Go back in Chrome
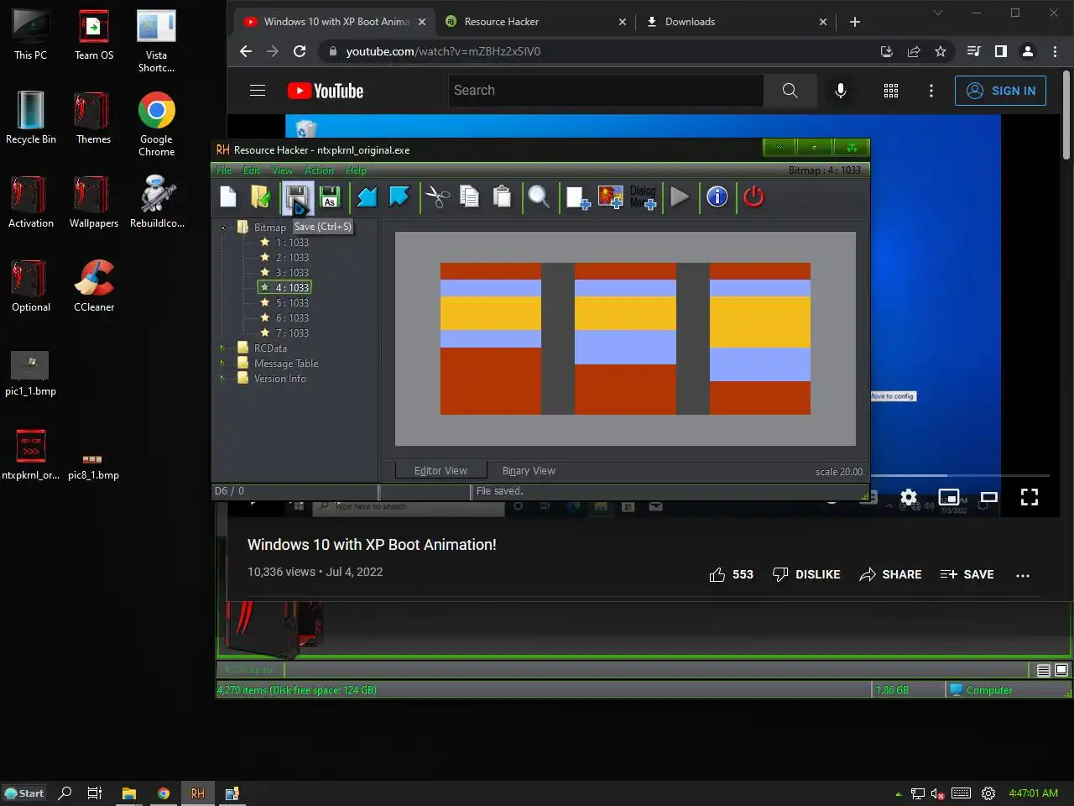The image size is (1074, 806). pyautogui.click(x=245, y=51)
